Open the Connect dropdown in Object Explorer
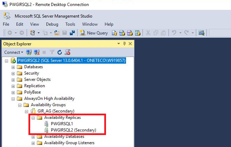The image size is (231, 147). (x=14, y=52)
